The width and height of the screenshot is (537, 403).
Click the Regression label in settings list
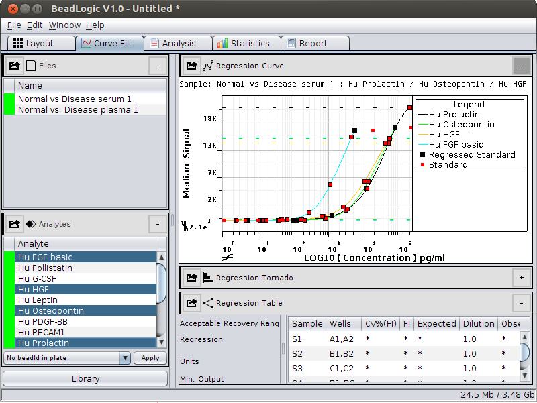201,339
